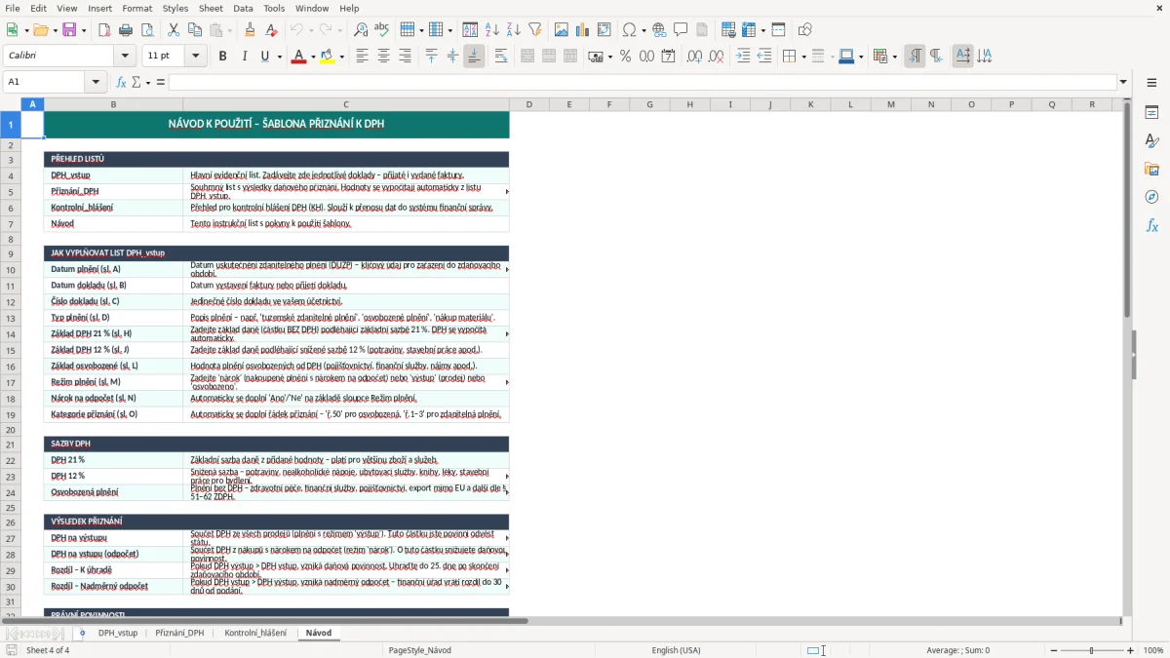
Task: Sort descending with the Z-A icon
Action: (514, 30)
